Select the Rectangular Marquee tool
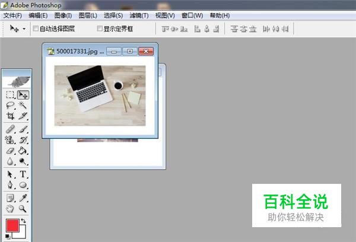The image size is (356, 242). point(10,95)
